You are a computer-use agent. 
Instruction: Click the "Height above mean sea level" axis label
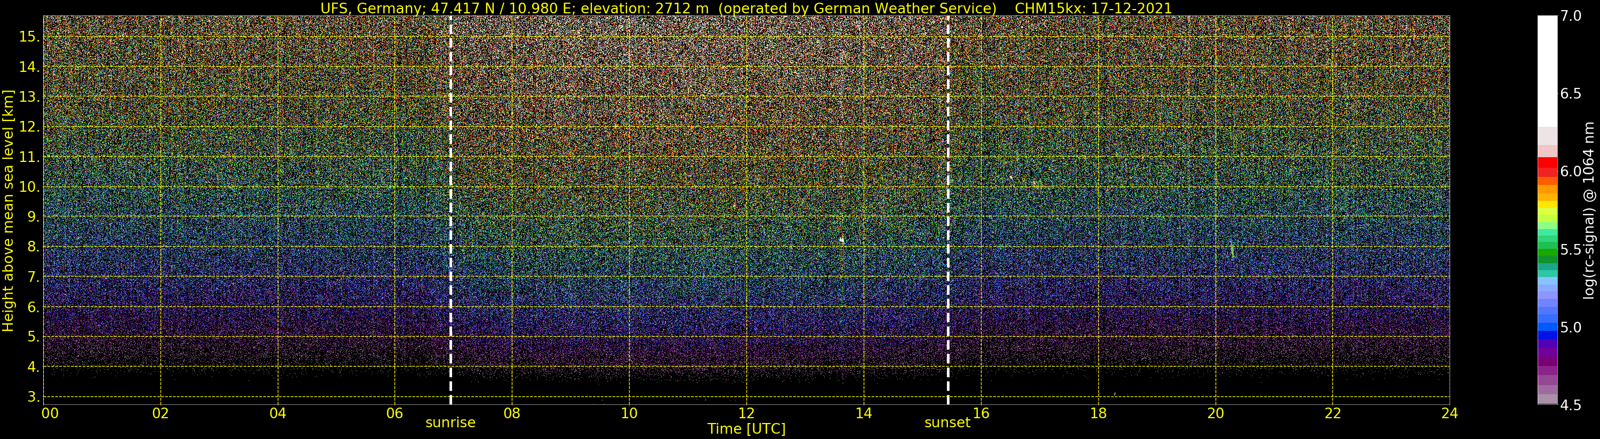click(8, 211)
